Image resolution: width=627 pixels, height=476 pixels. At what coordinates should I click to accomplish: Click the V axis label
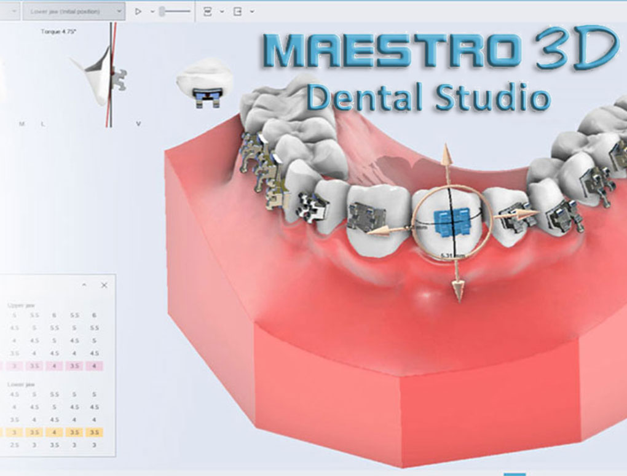(x=138, y=124)
